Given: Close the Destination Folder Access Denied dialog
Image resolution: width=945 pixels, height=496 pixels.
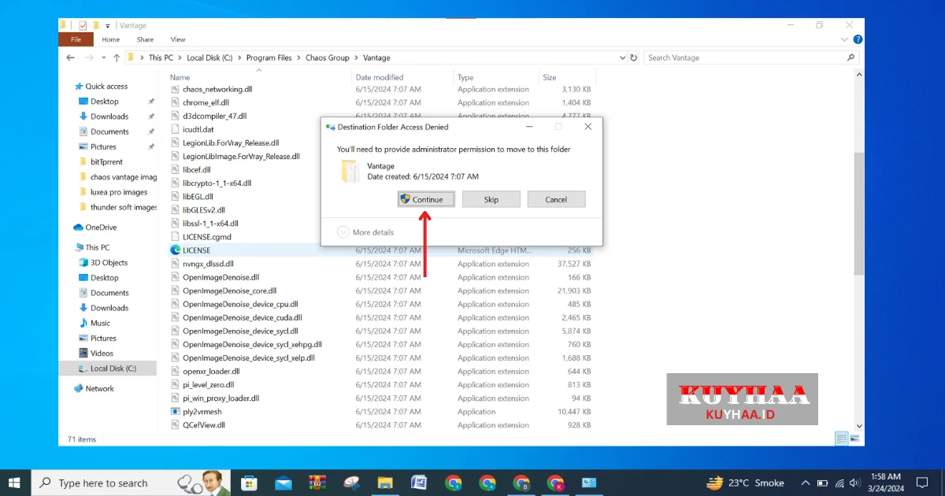Looking at the screenshot, I should (588, 127).
